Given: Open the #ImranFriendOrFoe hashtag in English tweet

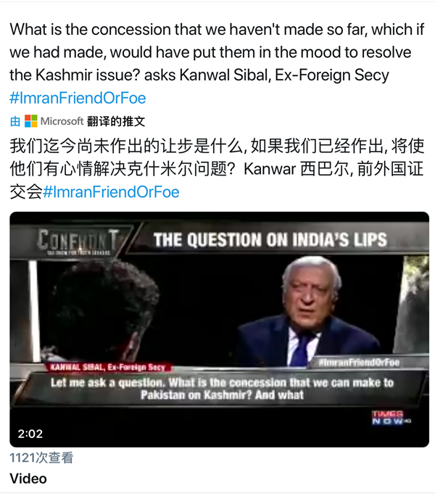Looking at the screenshot, I should pyautogui.click(x=78, y=98).
